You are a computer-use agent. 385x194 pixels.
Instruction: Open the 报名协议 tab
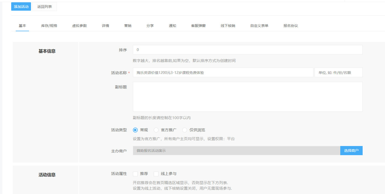point(290,26)
